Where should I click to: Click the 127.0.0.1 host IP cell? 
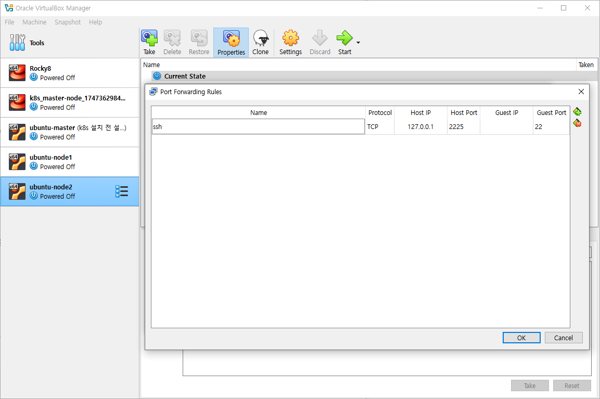pos(420,126)
